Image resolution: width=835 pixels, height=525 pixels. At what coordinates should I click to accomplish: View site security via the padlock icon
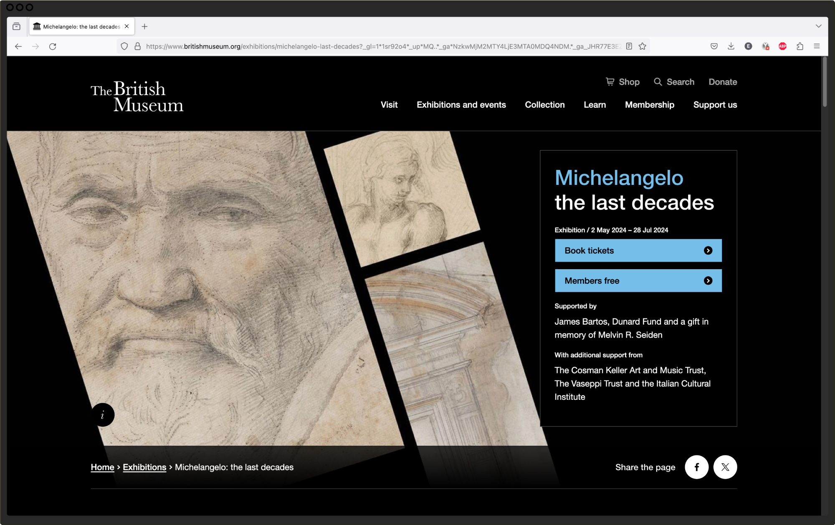pos(137,46)
